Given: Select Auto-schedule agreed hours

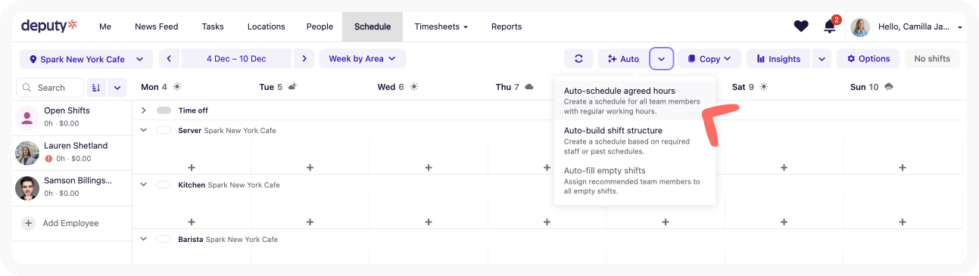Looking at the screenshot, I should [634, 101].
